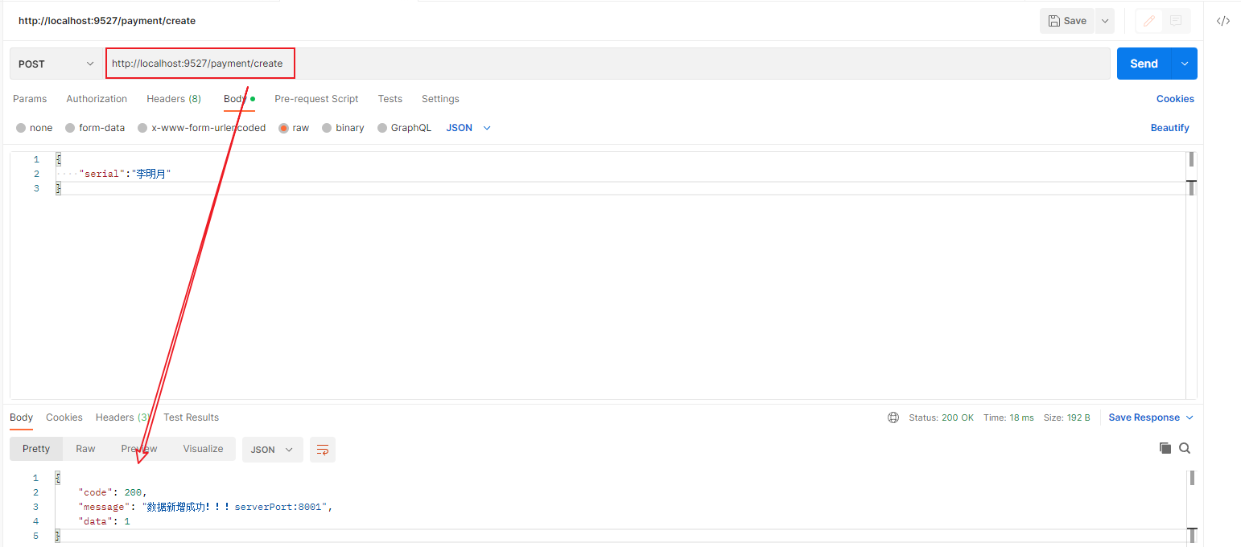The image size is (1241, 547).
Task: Choose the binary body type radio
Action: point(327,128)
